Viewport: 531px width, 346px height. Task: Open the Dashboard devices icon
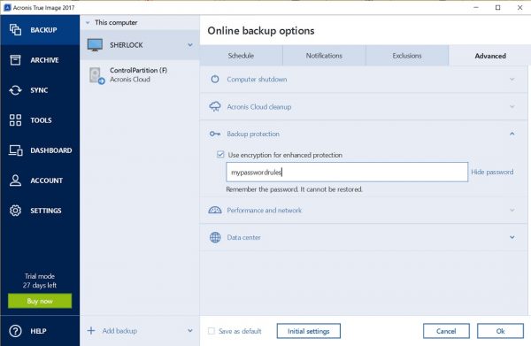pos(16,150)
